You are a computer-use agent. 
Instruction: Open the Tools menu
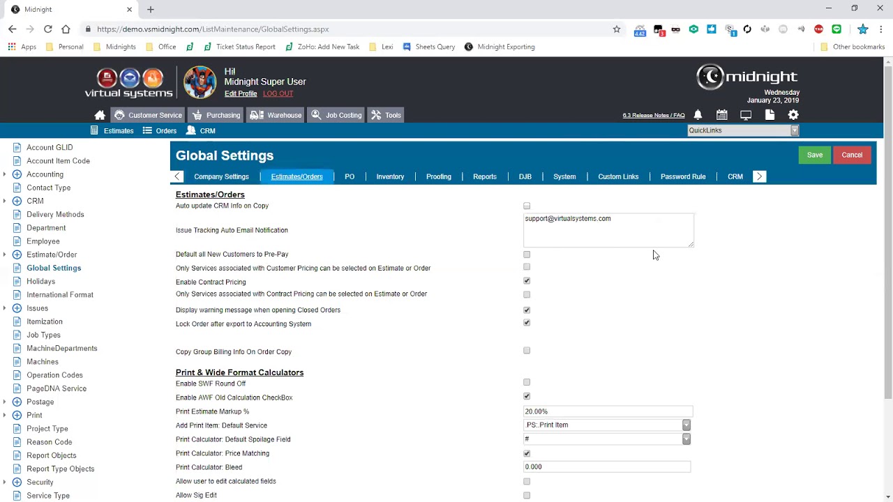(386, 115)
